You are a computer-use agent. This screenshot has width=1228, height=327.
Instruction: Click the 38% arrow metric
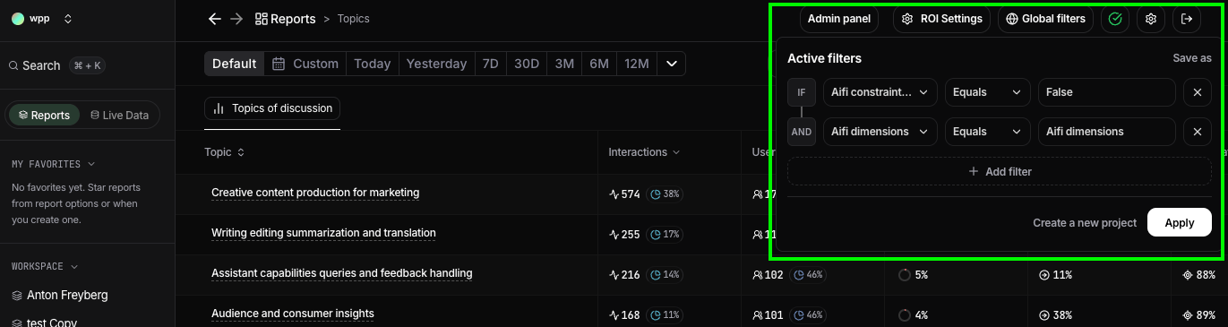1056,314
